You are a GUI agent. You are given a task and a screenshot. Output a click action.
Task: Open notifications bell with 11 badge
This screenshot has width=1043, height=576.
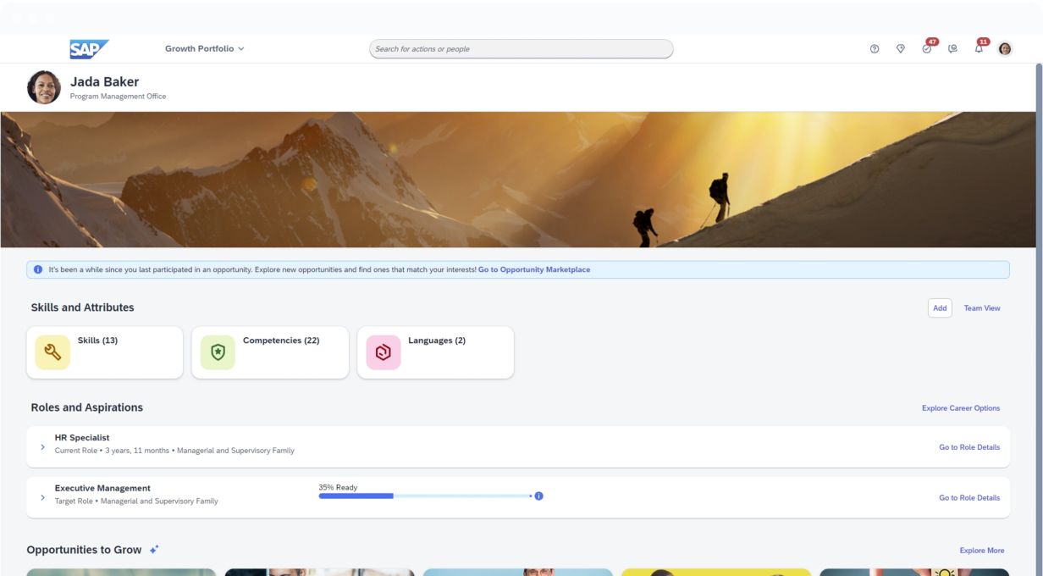[x=979, y=49]
